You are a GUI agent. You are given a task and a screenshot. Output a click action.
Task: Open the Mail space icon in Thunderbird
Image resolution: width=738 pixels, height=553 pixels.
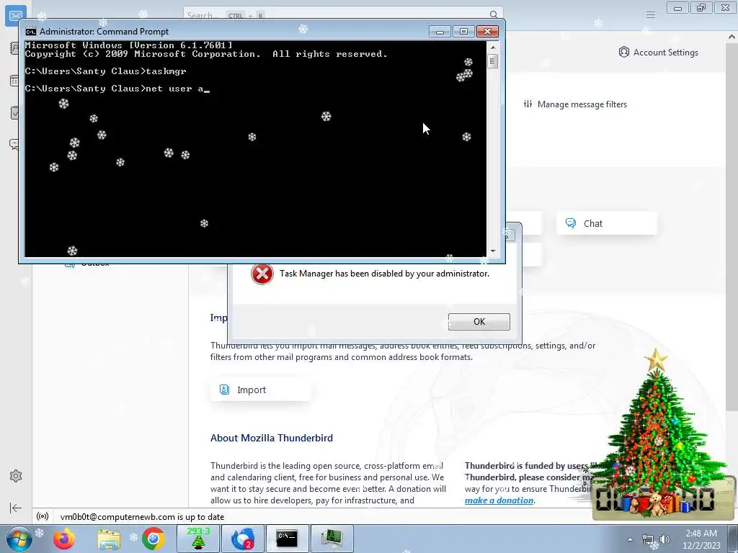click(16, 16)
